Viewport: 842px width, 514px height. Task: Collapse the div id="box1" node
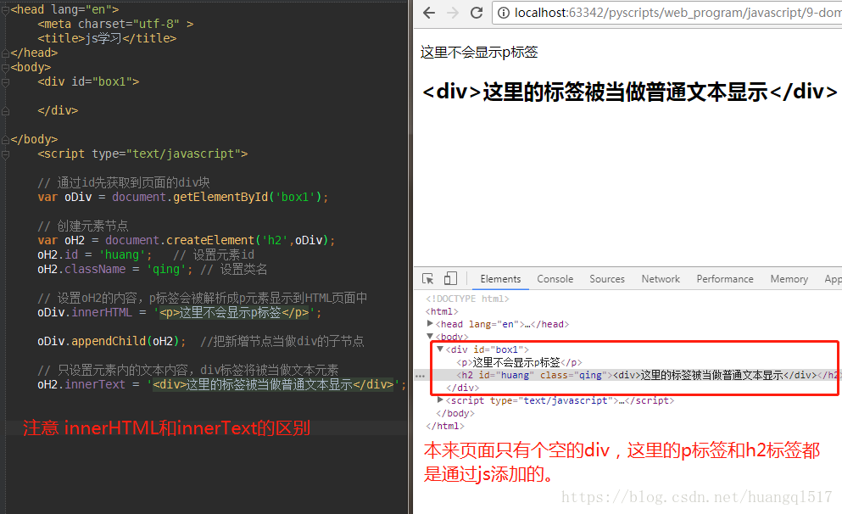tap(440, 349)
